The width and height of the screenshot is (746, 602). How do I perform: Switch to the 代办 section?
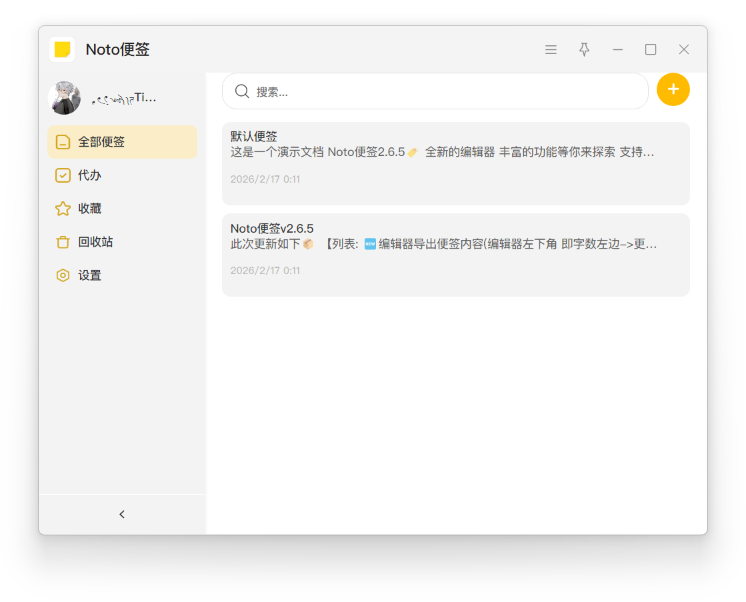click(x=90, y=175)
